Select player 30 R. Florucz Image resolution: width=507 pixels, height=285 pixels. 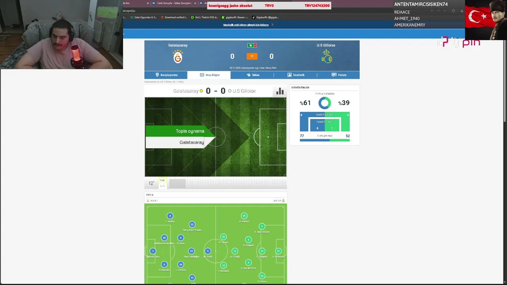coord(223,237)
